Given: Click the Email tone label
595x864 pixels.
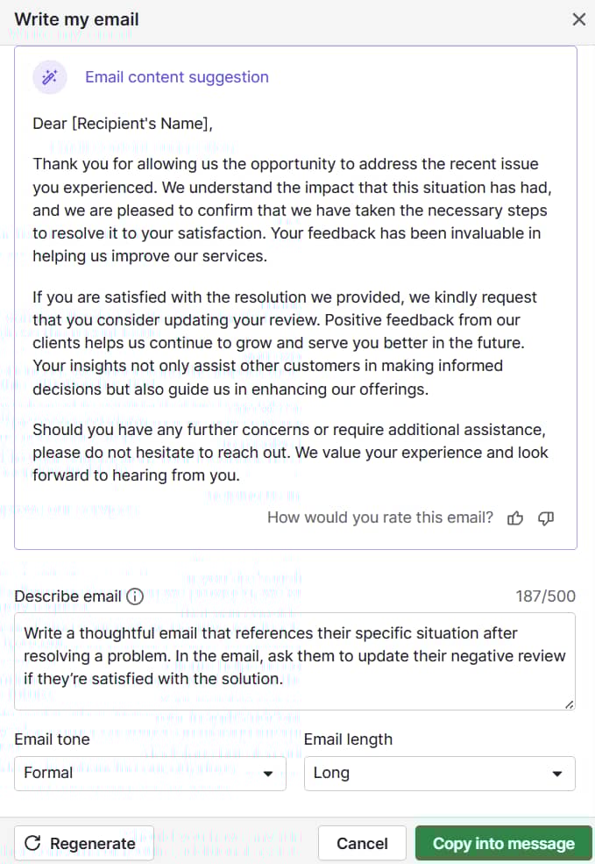Looking at the screenshot, I should (52, 739).
